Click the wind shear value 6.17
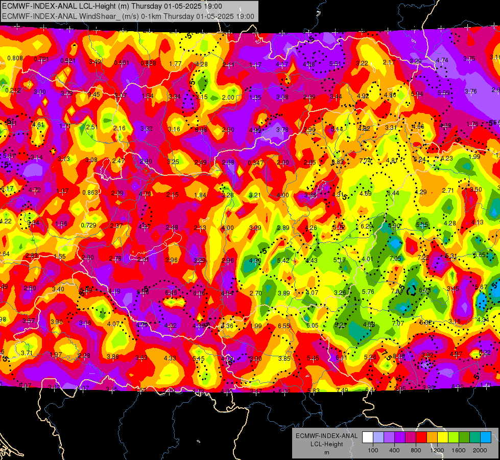500x460 pixels. click(7, 188)
